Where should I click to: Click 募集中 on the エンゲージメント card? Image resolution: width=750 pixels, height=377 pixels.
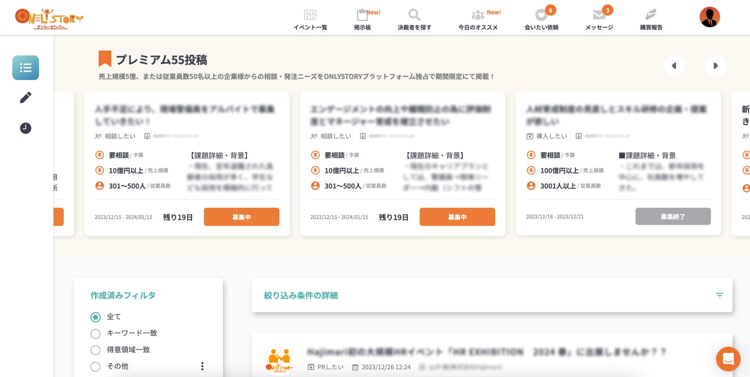pyautogui.click(x=457, y=217)
